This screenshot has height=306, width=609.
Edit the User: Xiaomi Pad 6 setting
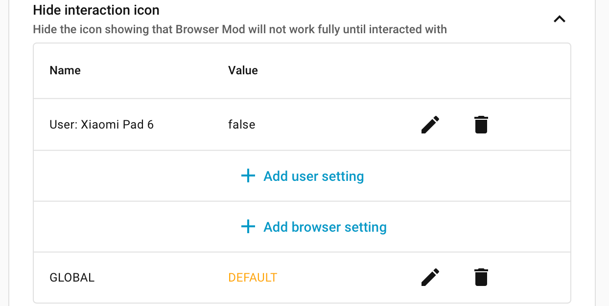[x=430, y=125]
